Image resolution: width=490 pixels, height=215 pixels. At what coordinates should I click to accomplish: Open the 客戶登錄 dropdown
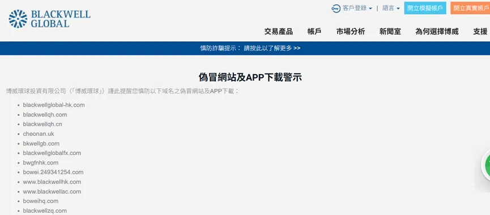click(x=357, y=8)
